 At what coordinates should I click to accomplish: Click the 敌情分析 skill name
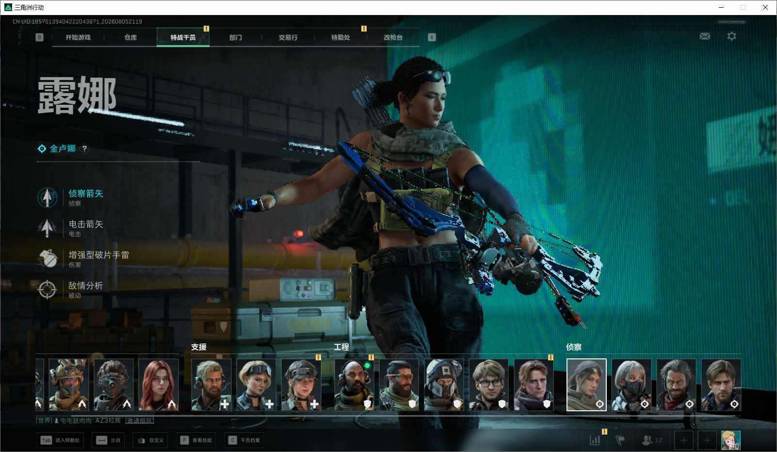coord(86,286)
